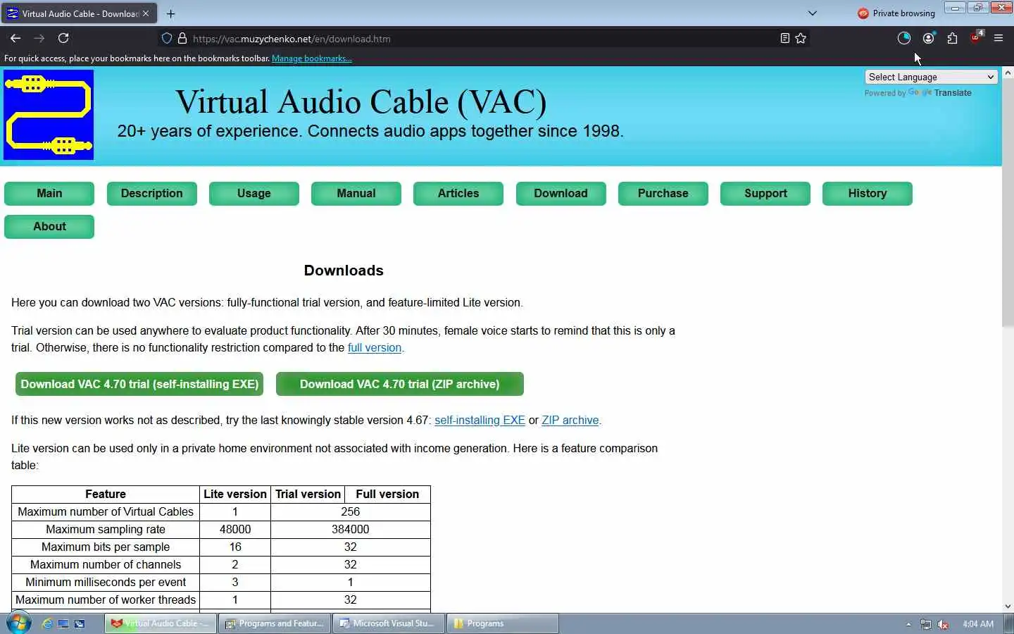The height and width of the screenshot is (634, 1014).
Task: Switch to Programs folder taskbar window
Action: coord(502,623)
